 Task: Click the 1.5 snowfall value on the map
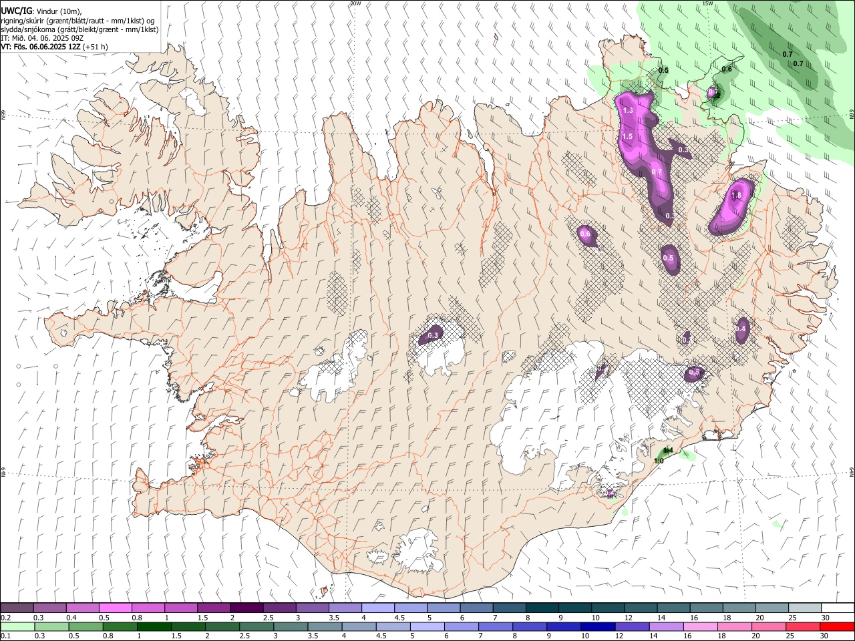point(627,136)
